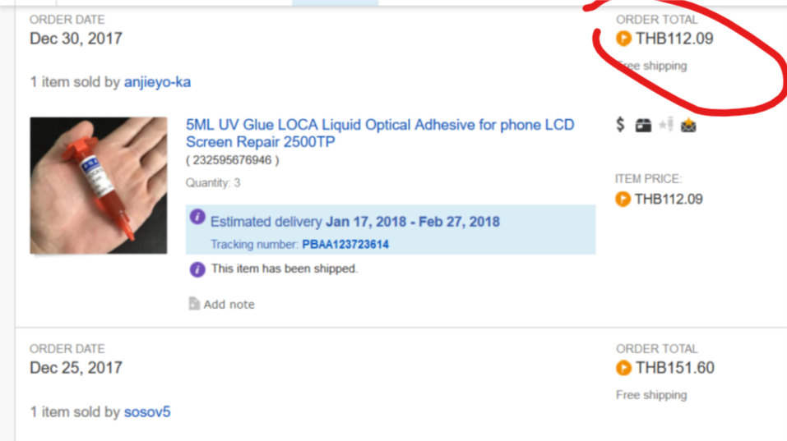Click the THB112.09 order total amount
This screenshot has width=787, height=441.
(674, 39)
